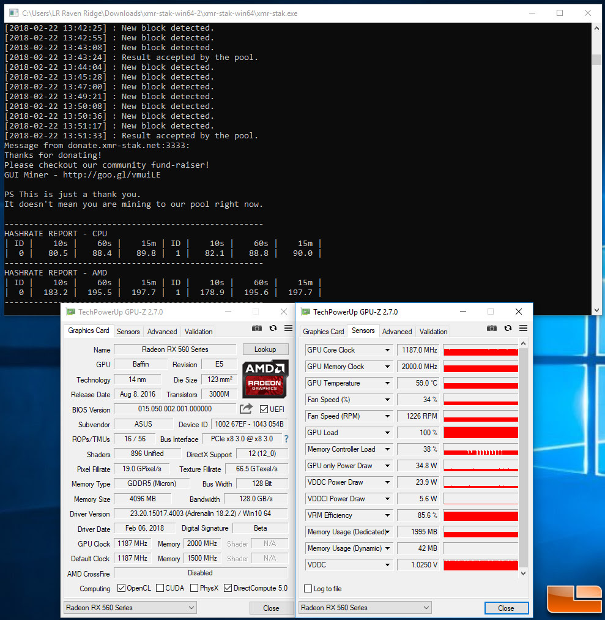Viewport: 605px width, 620px height.
Task: Click the Sensors list scroll up arrow
Action: 523,343
